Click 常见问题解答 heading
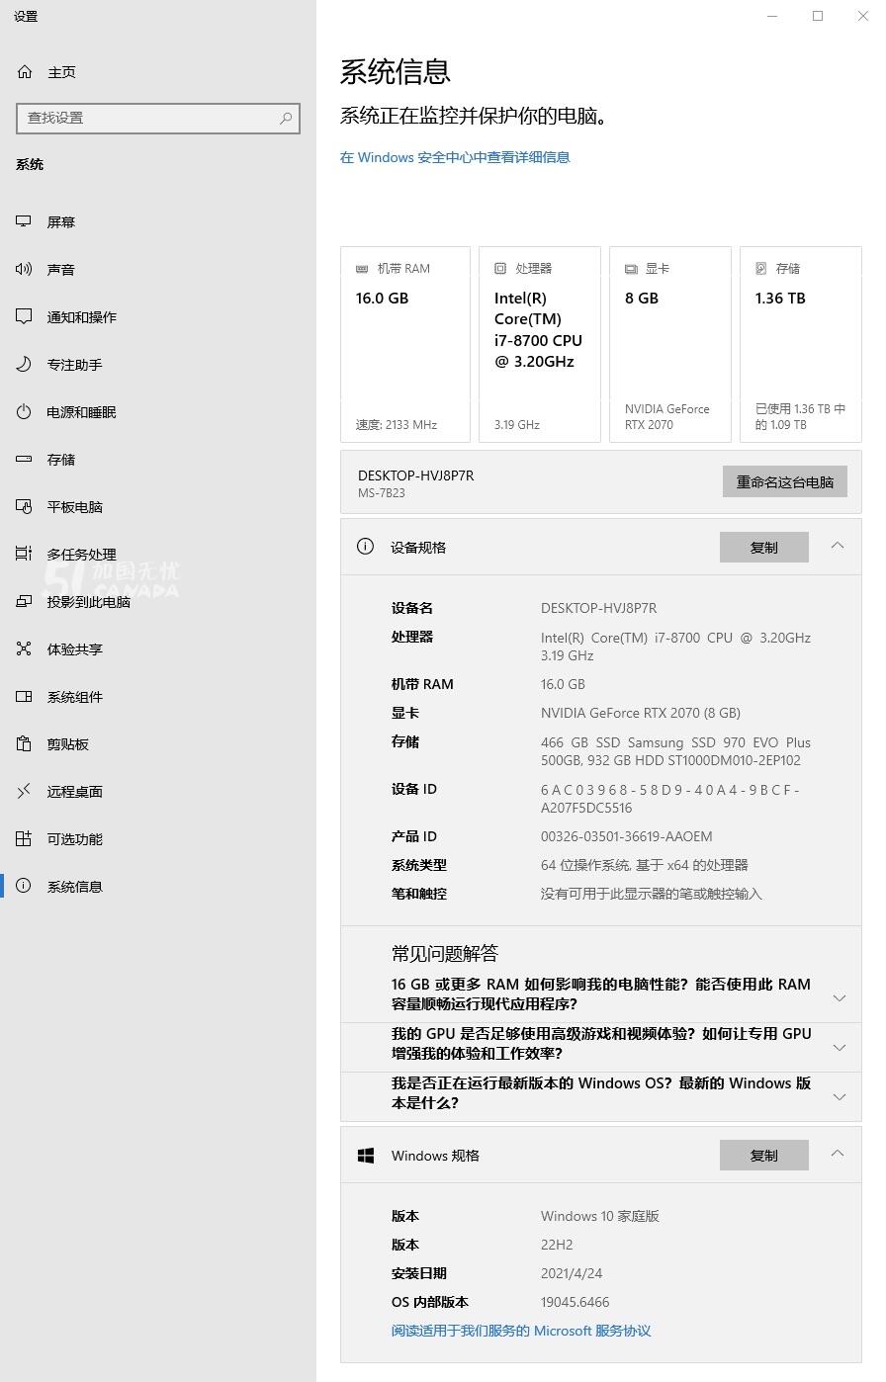 click(444, 953)
